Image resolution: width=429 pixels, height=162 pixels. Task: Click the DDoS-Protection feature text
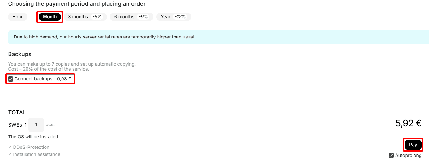(31, 147)
